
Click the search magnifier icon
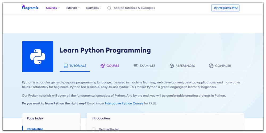tap(109, 8)
